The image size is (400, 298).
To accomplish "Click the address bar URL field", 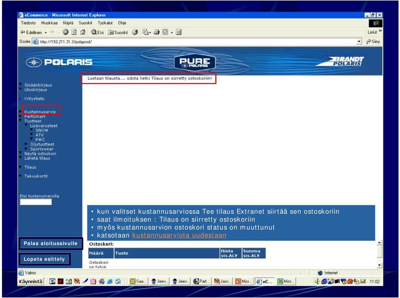I will tap(197, 42).
